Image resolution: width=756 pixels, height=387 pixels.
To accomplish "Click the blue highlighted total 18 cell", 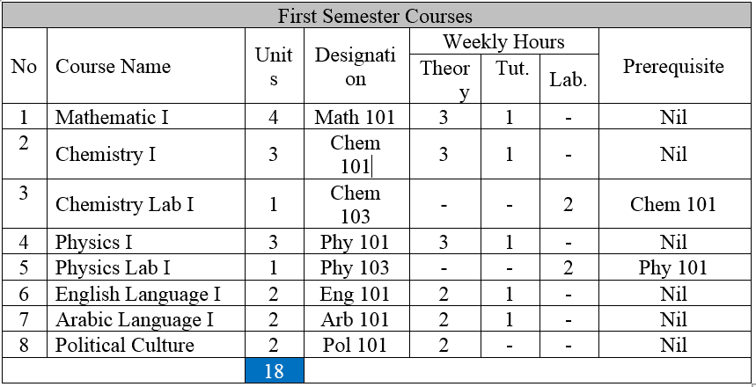I will click(275, 371).
